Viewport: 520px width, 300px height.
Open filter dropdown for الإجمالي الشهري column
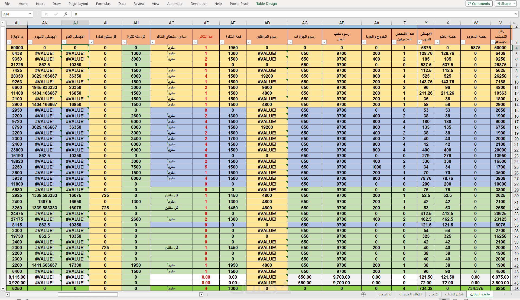[30, 42]
